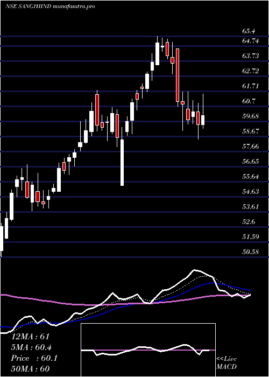
Task: Click the 62.72 price axis label
Action: click(251, 71)
